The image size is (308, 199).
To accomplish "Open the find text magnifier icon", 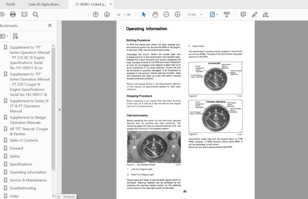I will coord(36,14).
